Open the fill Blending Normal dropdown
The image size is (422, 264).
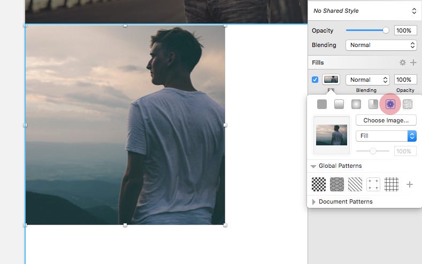(x=367, y=80)
